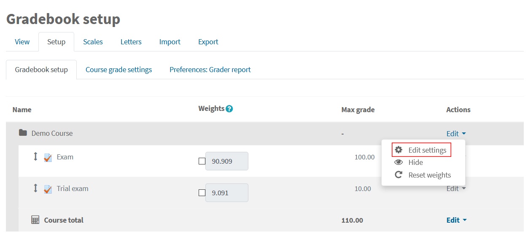This screenshot has height=237, width=528.
Task: Click the move arrows icon beside Exam
Action: (35, 156)
